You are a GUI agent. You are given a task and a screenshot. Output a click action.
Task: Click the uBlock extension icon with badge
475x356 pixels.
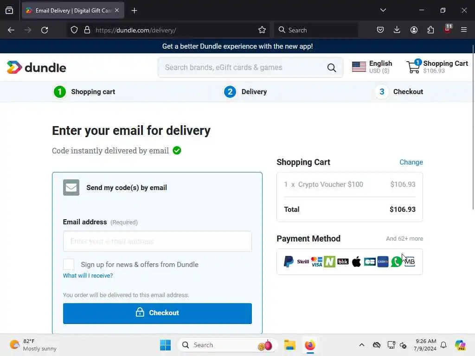point(448,29)
